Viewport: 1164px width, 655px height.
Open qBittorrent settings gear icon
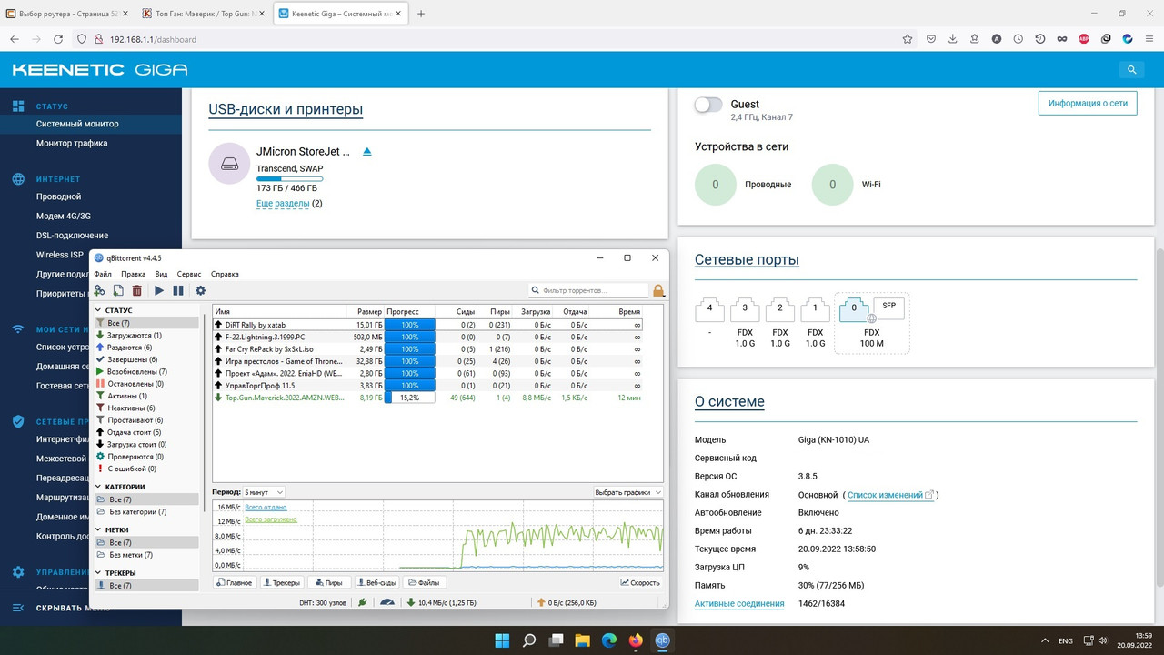[x=201, y=290]
